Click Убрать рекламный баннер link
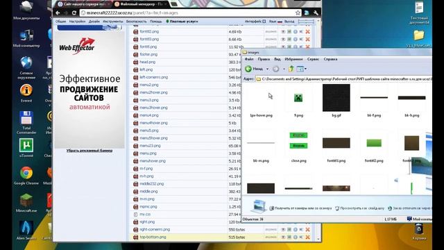 89,151
